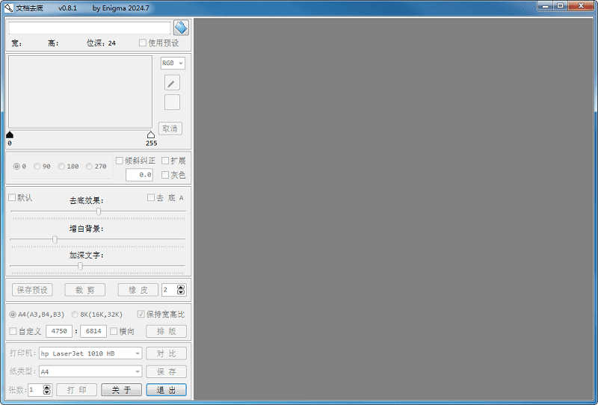This screenshot has height=405, width=598.
Task: Maximize the 文档去底 window
Action: [x=560, y=6]
